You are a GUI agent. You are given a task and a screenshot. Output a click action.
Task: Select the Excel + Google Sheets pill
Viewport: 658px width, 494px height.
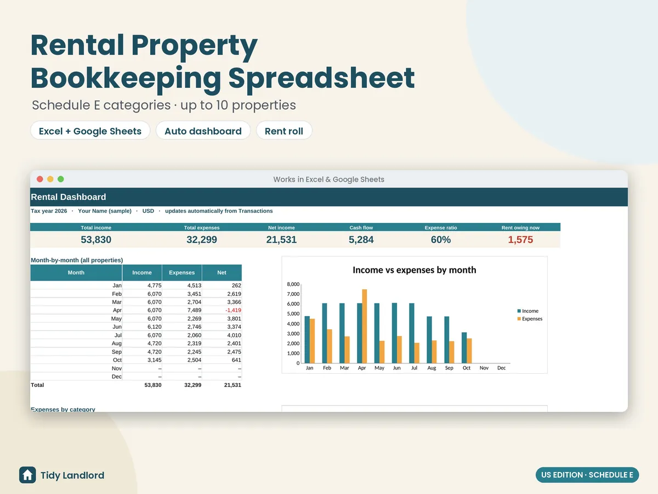point(90,131)
